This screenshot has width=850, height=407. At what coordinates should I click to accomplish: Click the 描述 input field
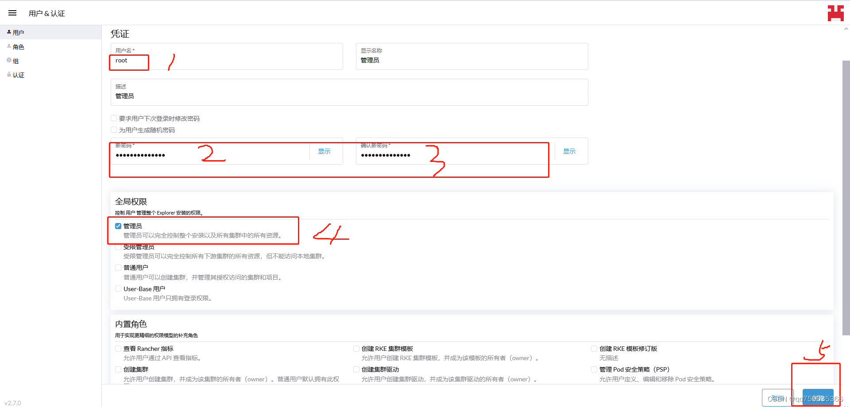pos(349,92)
